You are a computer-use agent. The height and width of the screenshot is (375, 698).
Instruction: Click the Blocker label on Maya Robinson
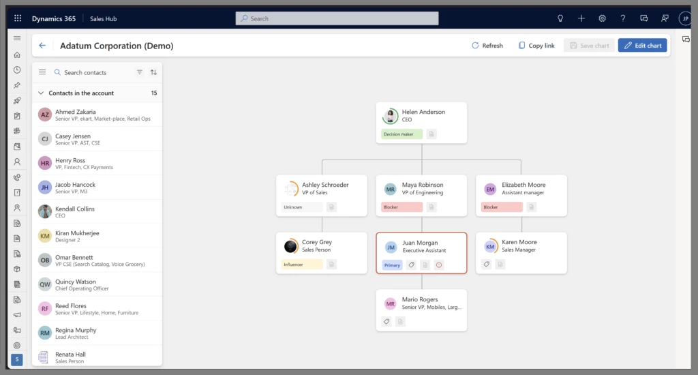[401, 207]
